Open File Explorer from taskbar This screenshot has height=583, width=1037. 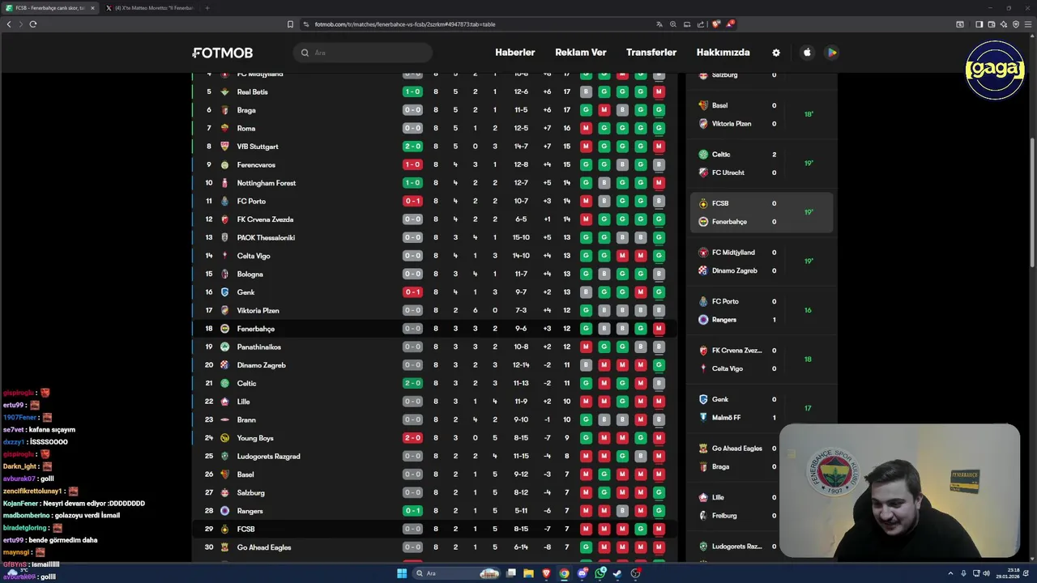tap(529, 573)
